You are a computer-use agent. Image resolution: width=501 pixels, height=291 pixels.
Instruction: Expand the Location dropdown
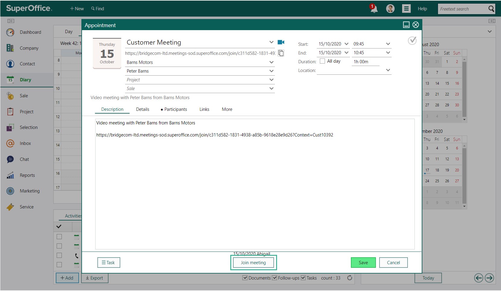pos(388,70)
